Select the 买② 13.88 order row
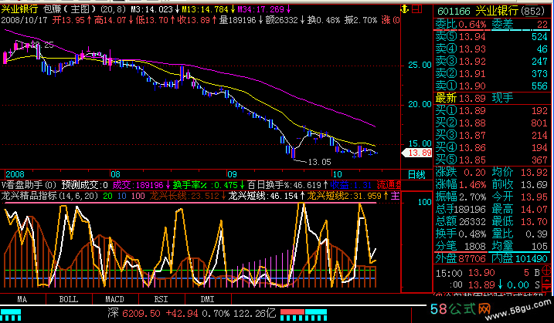 click(491, 123)
